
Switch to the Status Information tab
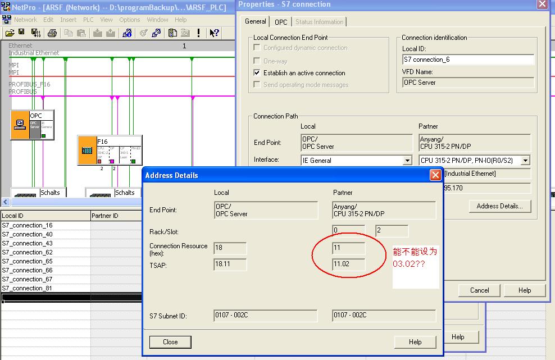point(319,22)
